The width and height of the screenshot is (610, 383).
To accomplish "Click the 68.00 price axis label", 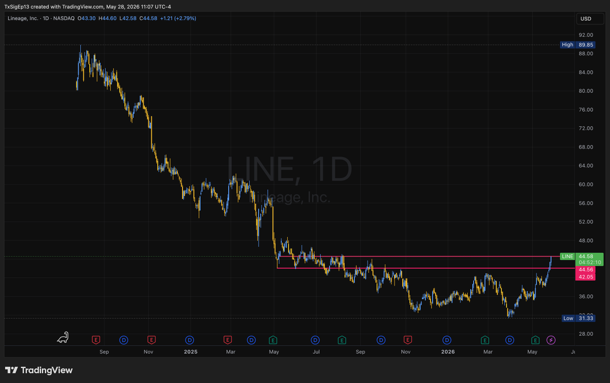I will tap(586, 147).
